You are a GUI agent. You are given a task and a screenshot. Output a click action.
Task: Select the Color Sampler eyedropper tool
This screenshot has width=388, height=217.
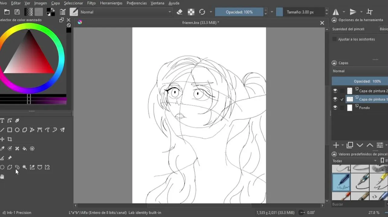(2, 149)
